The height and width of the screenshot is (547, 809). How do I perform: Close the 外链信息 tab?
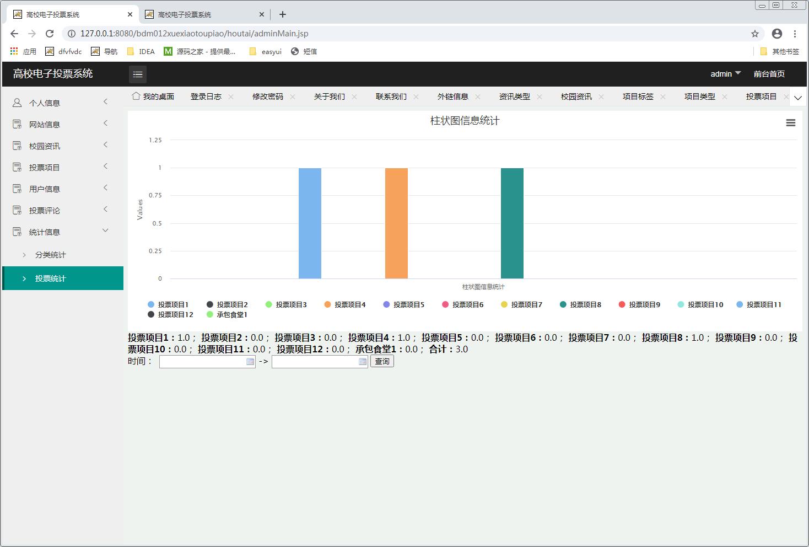point(478,96)
